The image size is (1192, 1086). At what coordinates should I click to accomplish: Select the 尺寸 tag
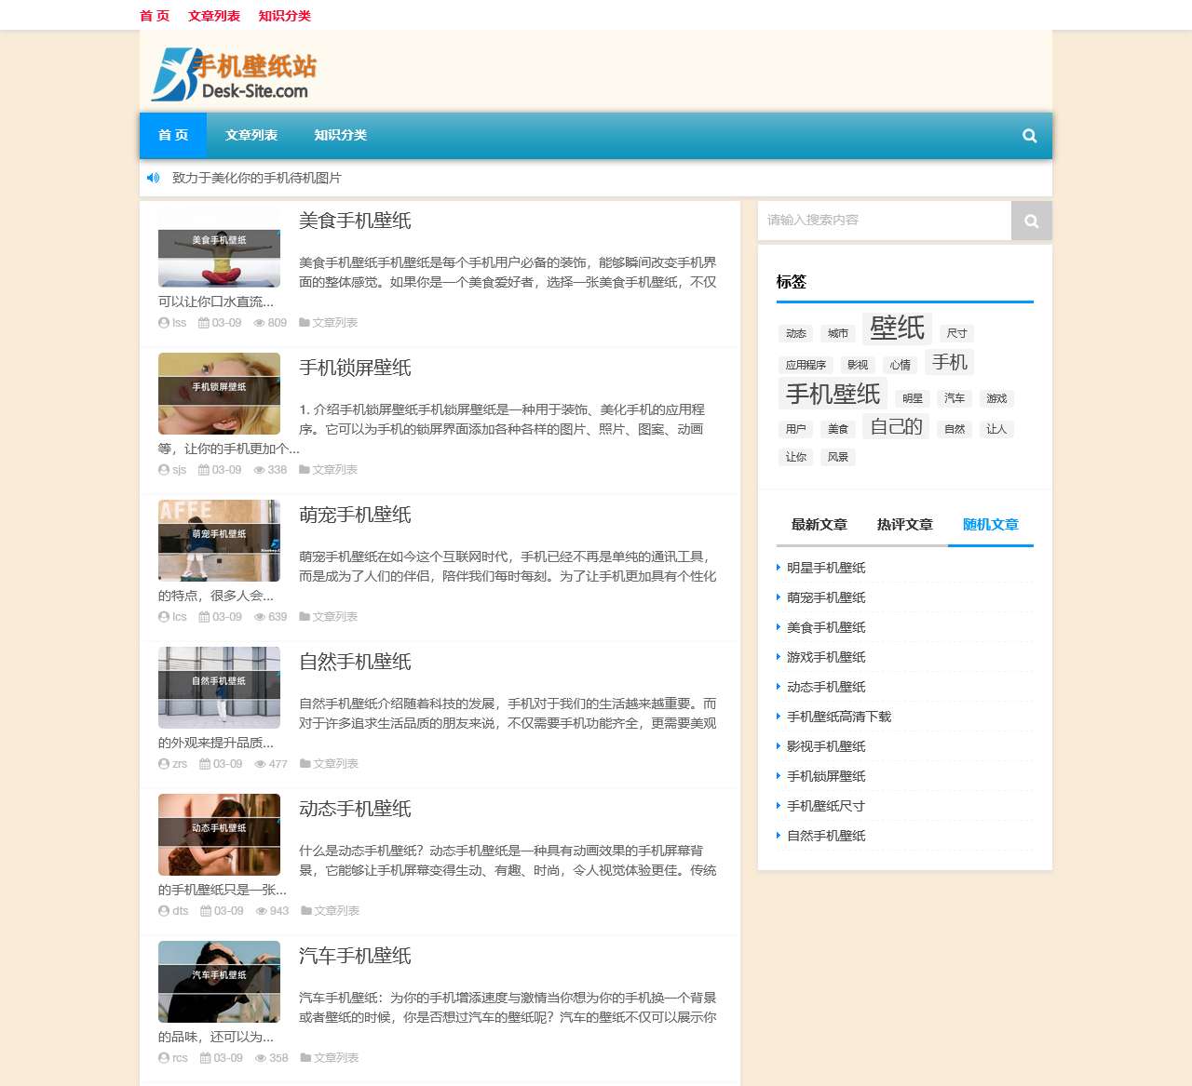point(956,333)
